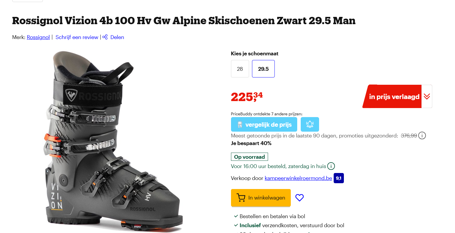Open the info icon next to 376,99
This screenshot has height=233, width=455.
422,135
